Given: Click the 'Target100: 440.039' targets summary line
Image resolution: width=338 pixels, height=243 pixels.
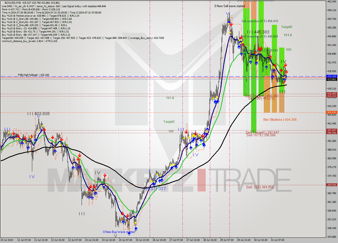Looking at the screenshot, I should coord(83,38).
